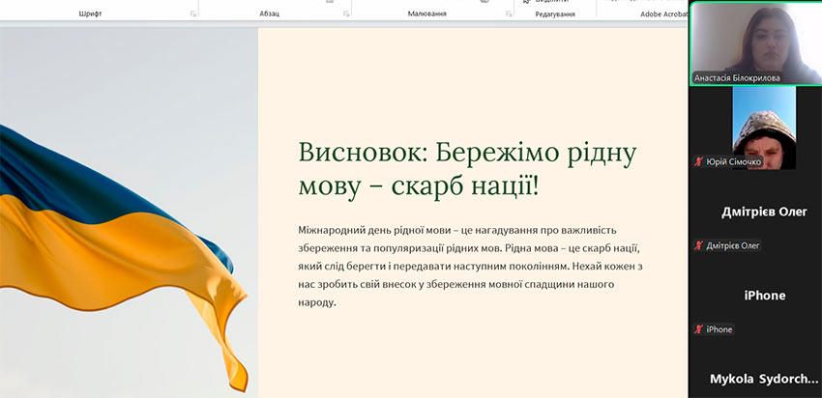
Task: Click muted microphone icon beside Дмітрієв Олег label
Action: point(698,246)
